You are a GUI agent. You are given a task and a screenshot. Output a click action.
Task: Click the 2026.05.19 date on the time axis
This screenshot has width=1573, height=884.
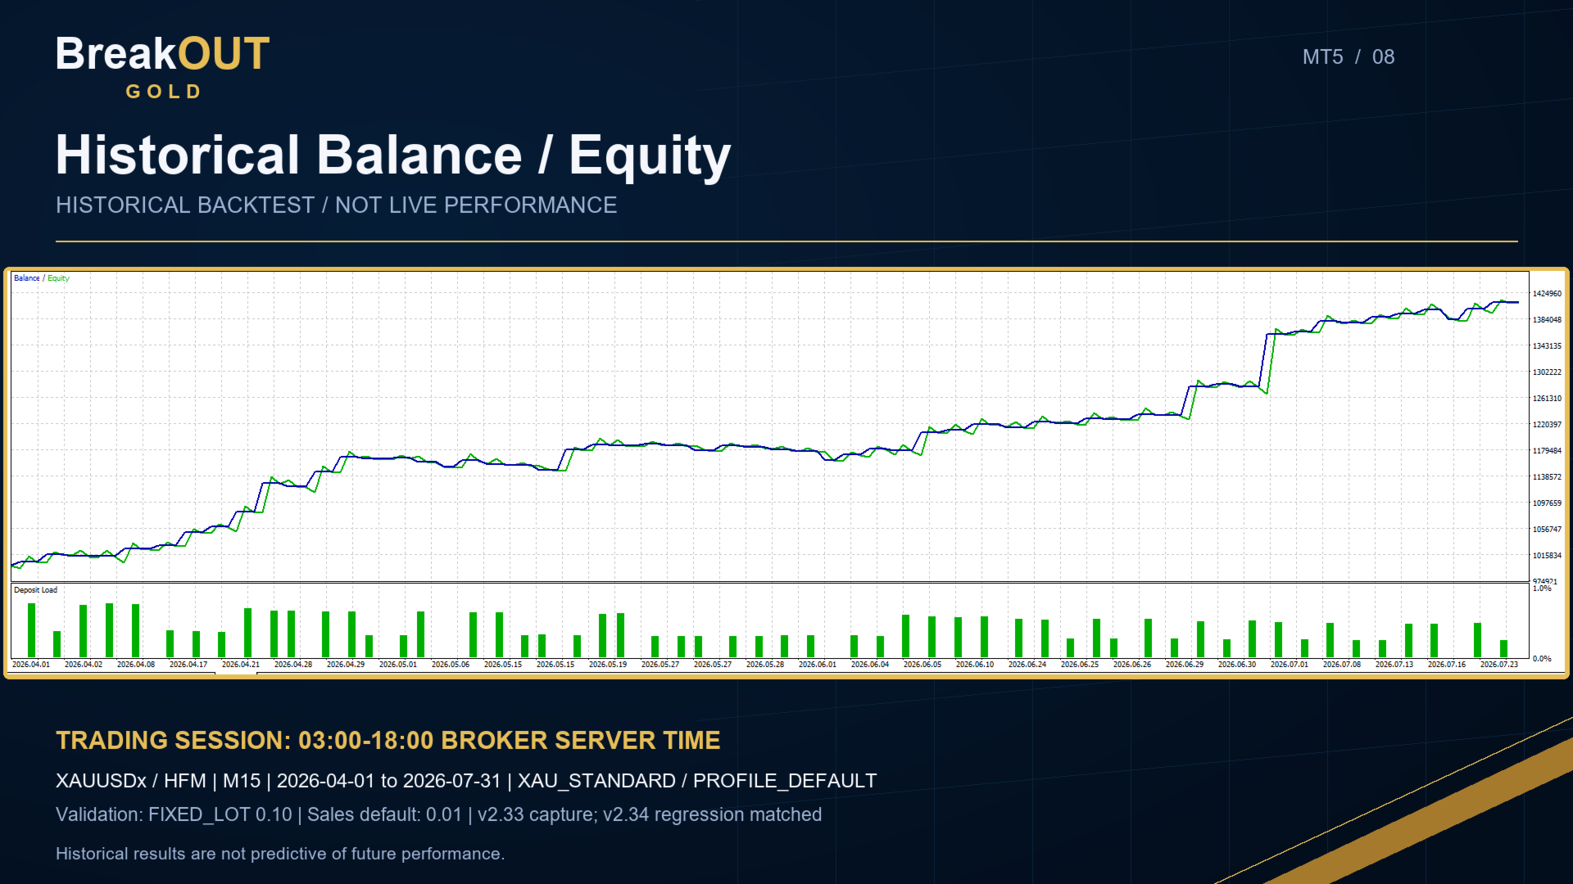pos(608,665)
